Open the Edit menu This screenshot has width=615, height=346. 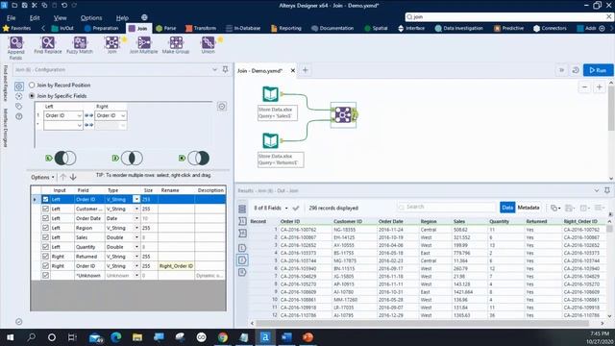35,17
